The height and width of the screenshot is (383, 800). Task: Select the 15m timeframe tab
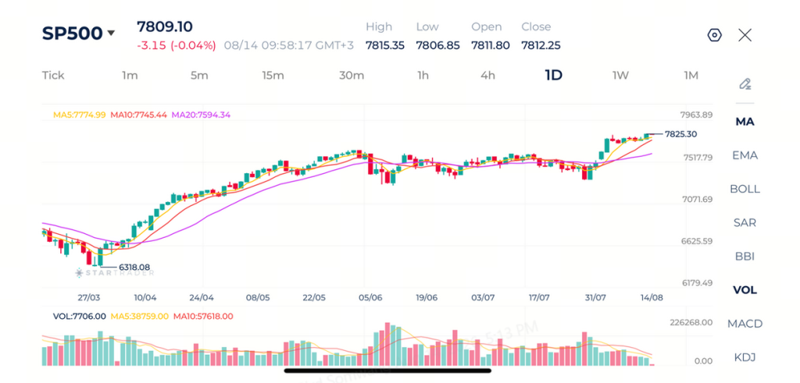pos(273,76)
